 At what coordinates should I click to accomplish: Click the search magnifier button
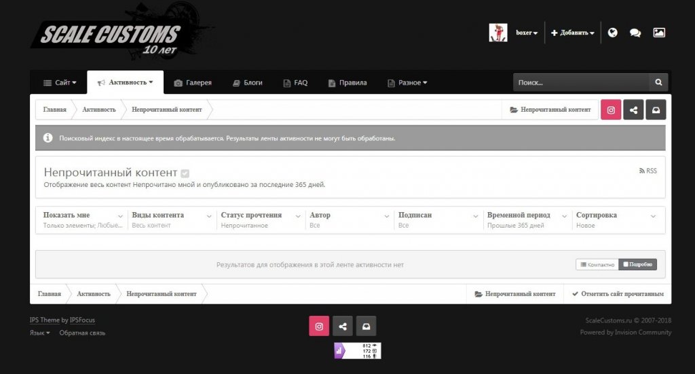(x=658, y=83)
